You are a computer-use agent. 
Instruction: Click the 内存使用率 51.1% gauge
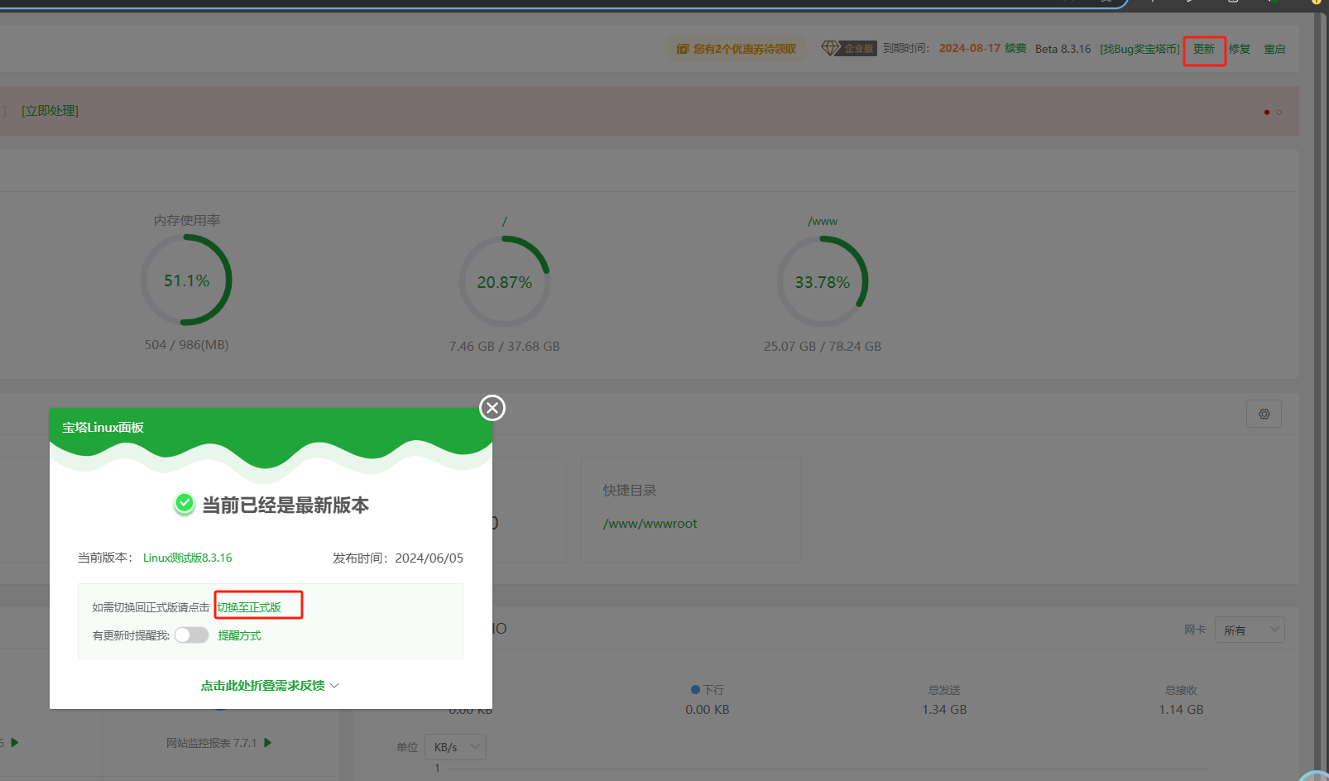pyautogui.click(x=186, y=280)
